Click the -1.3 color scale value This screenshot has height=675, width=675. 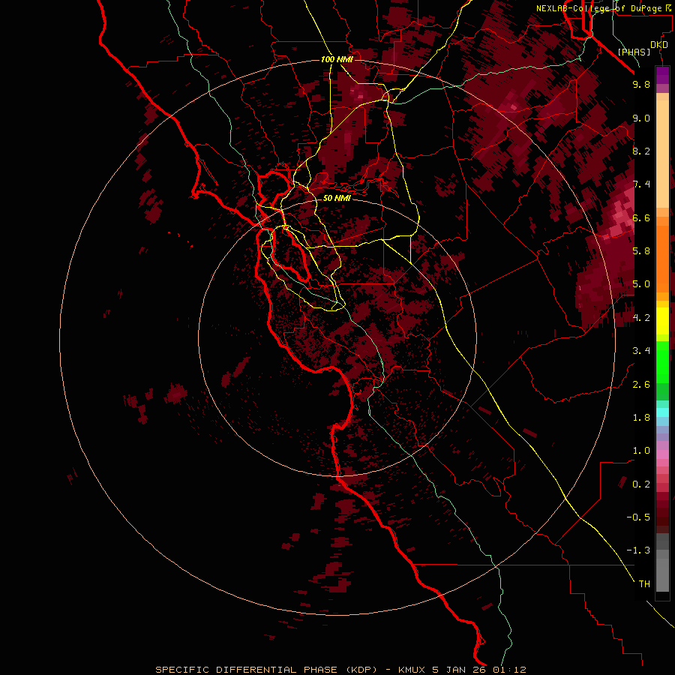click(638, 550)
